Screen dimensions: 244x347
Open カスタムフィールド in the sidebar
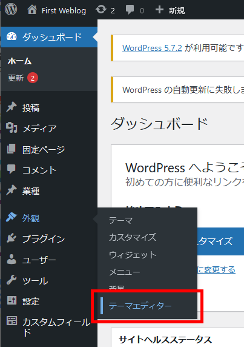coord(56,327)
